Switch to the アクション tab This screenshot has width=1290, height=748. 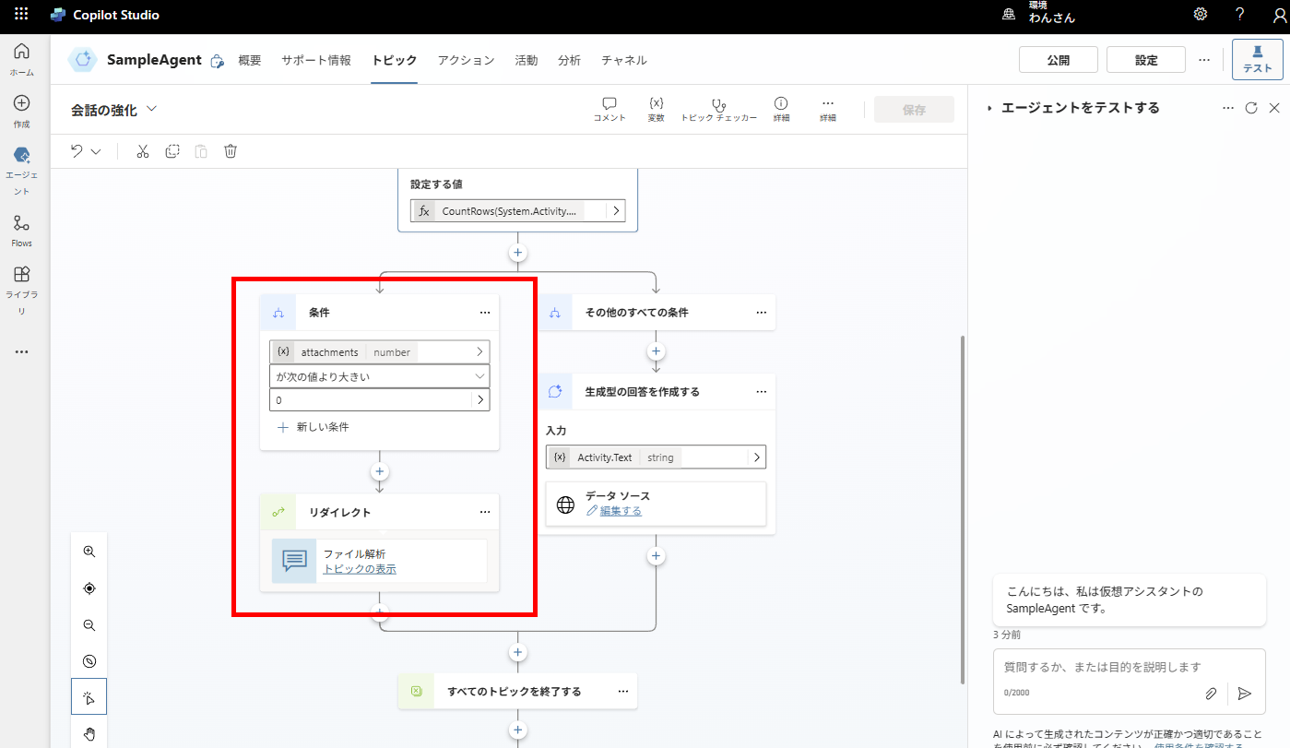466,60
